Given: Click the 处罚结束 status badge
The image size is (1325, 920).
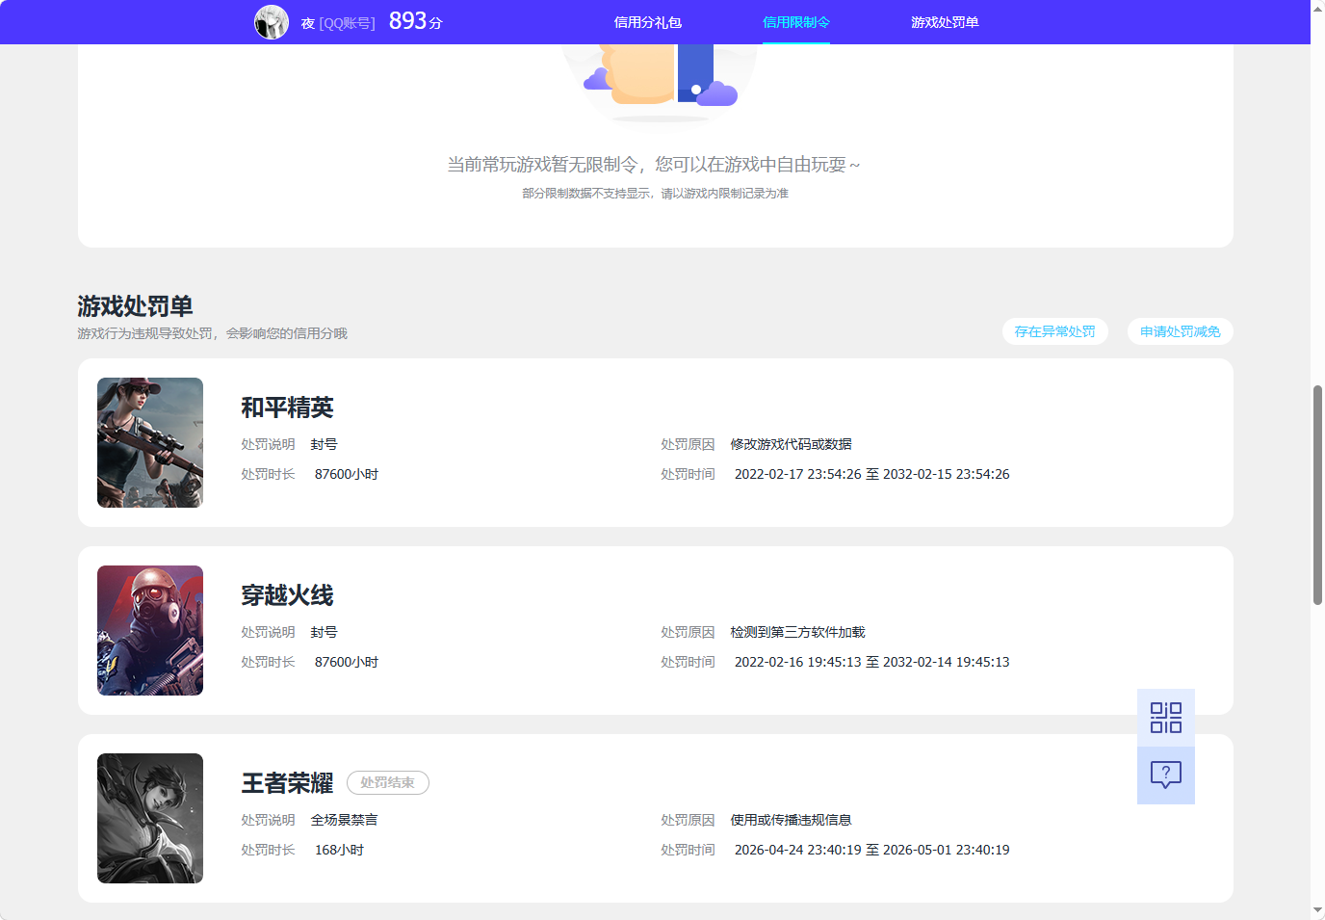Looking at the screenshot, I should [x=388, y=783].
